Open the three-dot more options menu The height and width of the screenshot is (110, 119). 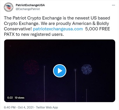[x=113, y=5]
